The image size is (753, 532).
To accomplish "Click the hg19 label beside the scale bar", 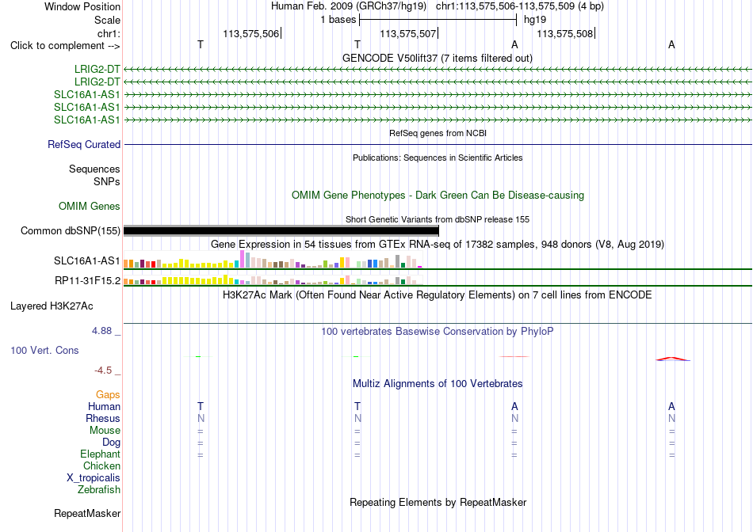I will (535, 20).
